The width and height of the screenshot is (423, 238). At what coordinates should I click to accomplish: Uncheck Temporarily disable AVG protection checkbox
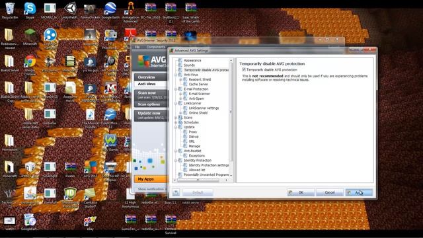click(x=244, y=69)
